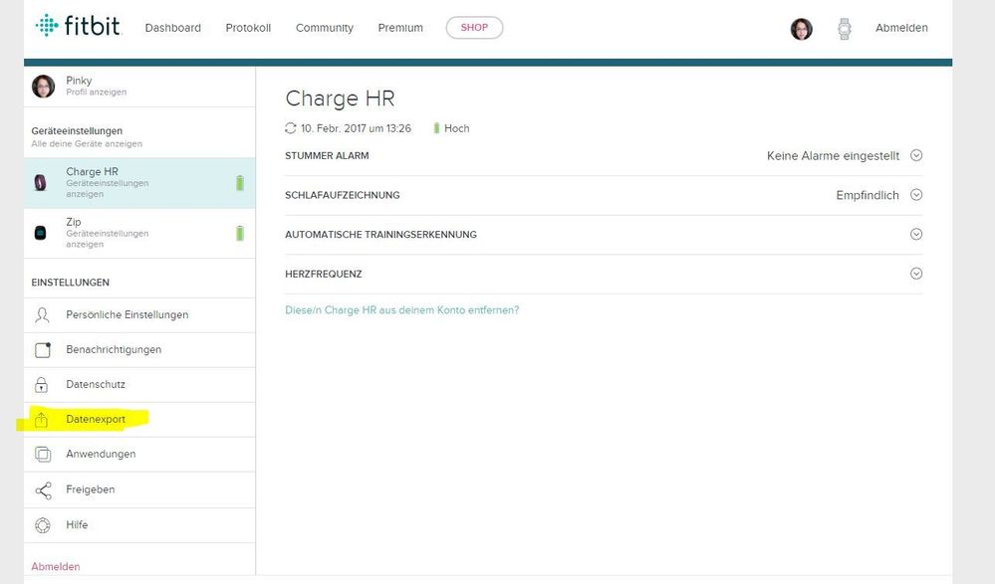Expand Automatische Trainingserkennung section
The height and width of the screenshot is (584, 995).
coord(916,235)
